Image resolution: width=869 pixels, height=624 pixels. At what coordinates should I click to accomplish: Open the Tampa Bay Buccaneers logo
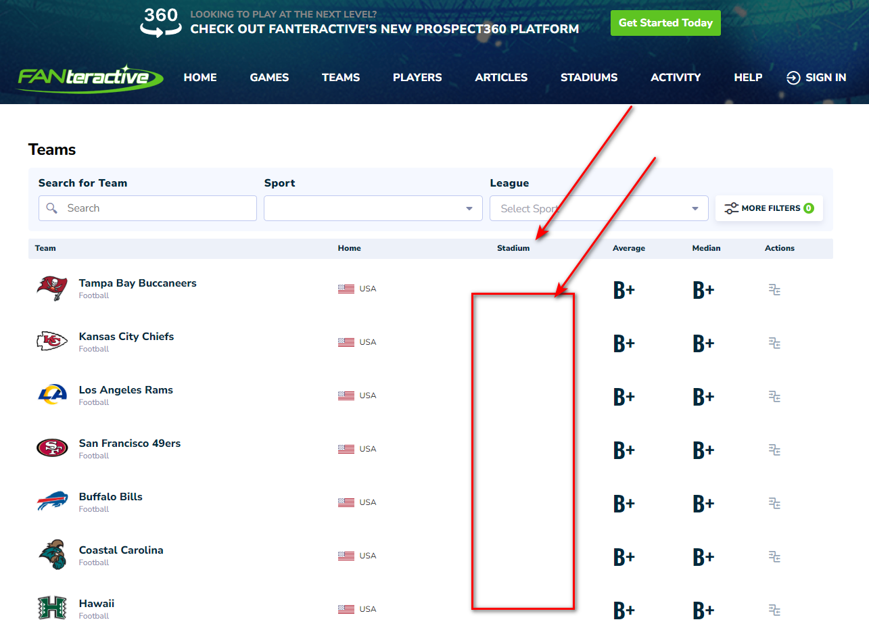(52, 289)
